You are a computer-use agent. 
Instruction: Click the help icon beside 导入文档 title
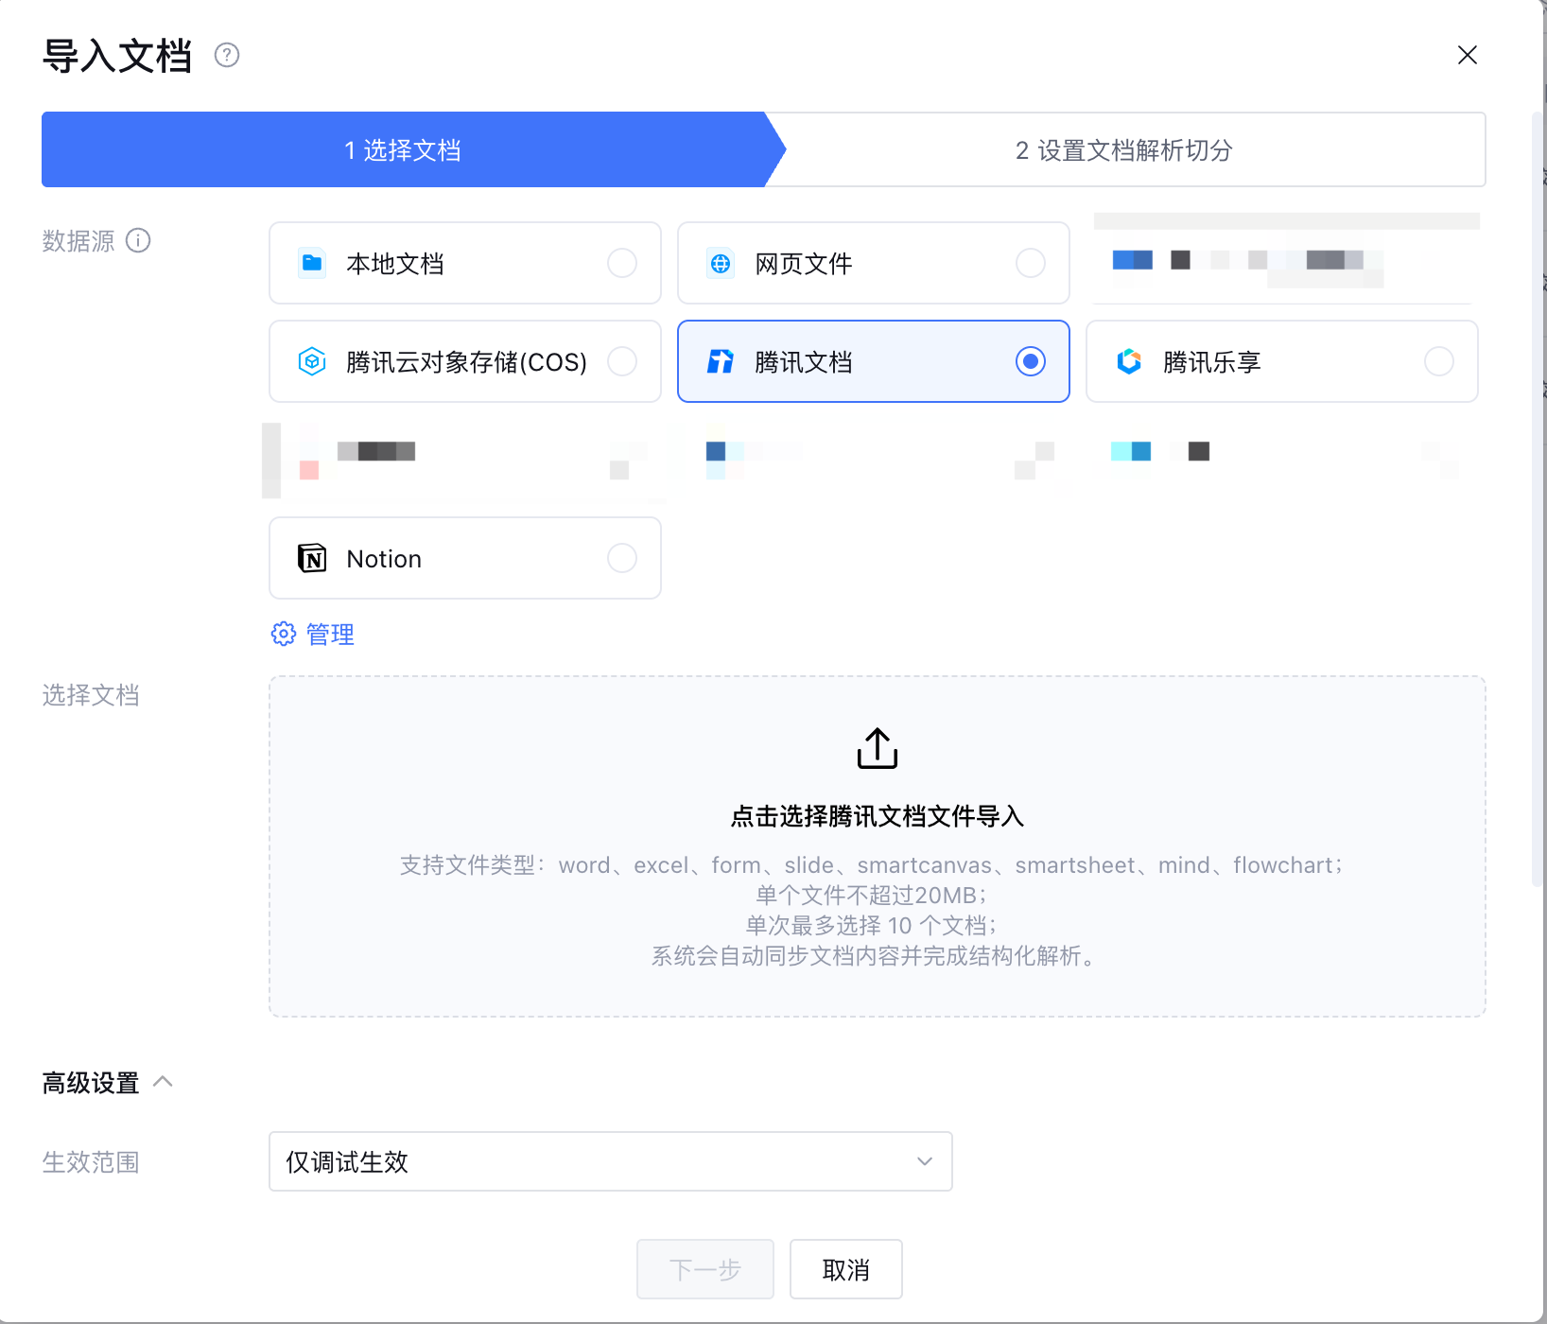click(x=227, y=55)
